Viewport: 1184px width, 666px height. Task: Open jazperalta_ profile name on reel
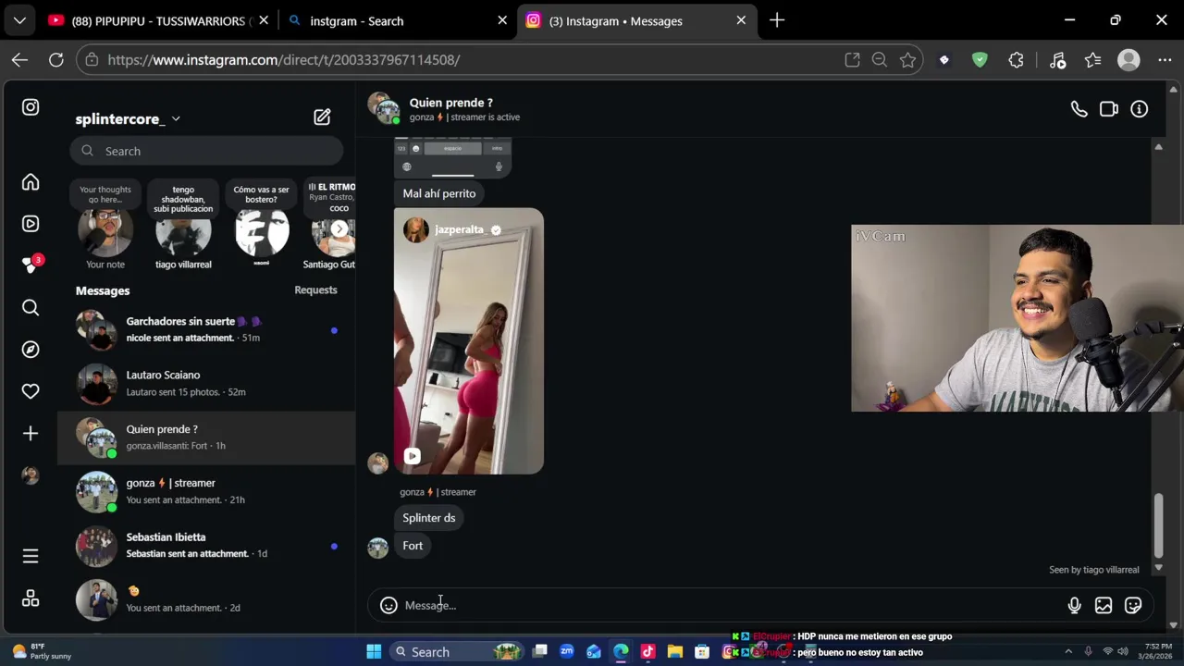coord(460,229)
